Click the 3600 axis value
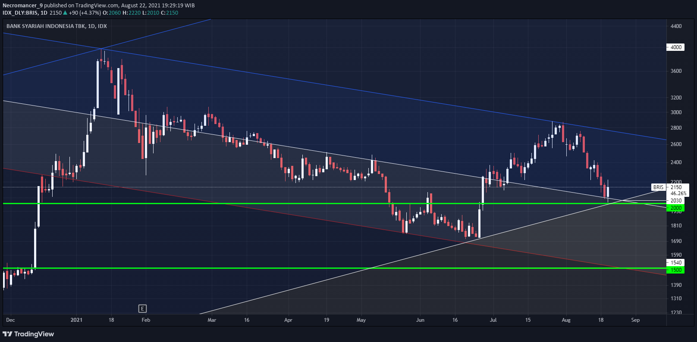The image size is (697, 342). [x=676, y=71]
